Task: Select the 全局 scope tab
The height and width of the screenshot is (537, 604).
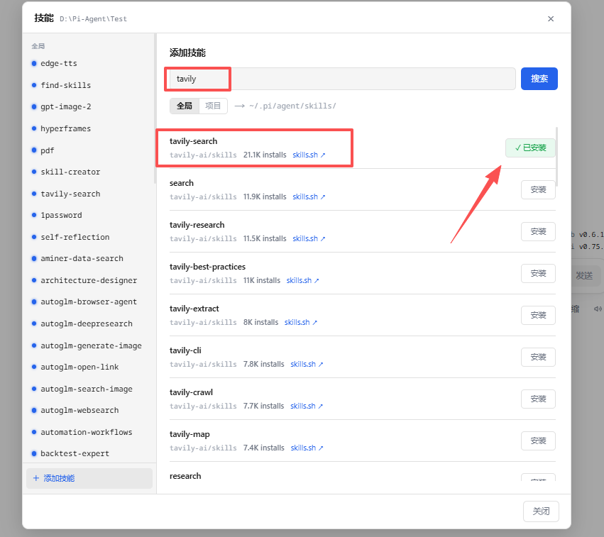Action: (x=185, y=106)
